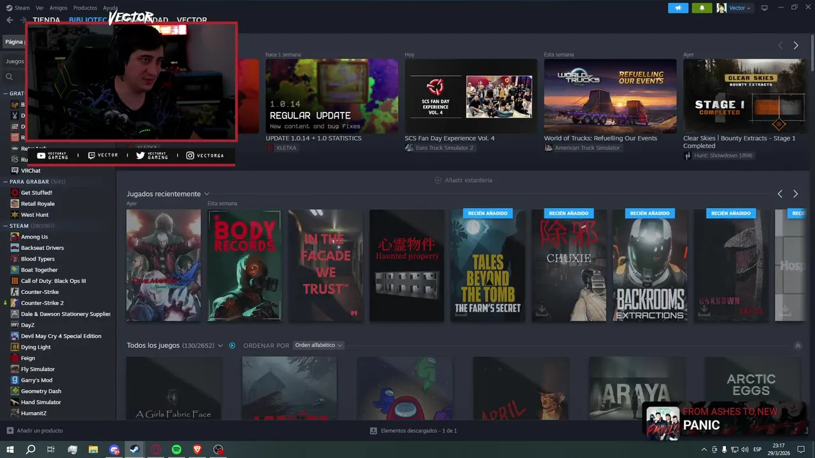Click the Counter-Strike game icon

(15, 292)
